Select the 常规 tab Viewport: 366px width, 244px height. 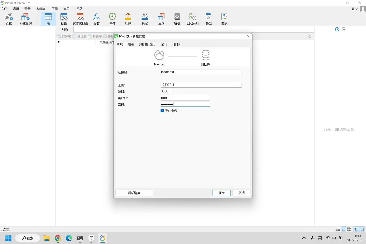pos(120,44)
